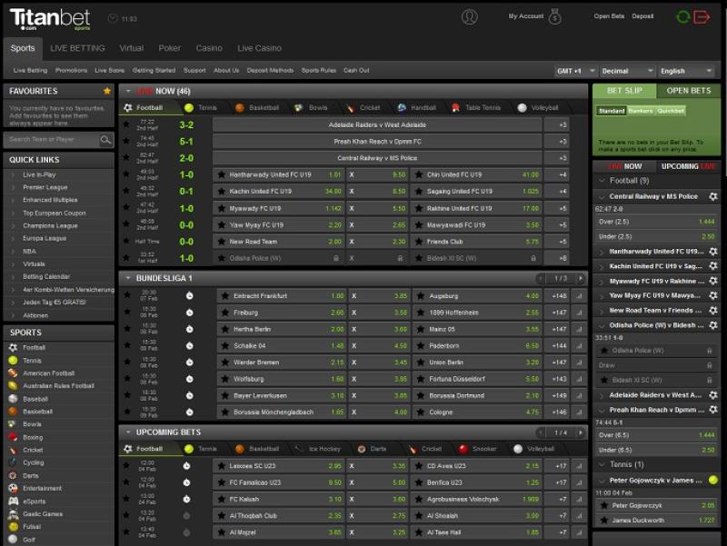Viewport: 727px width, 546px height.
Task: Click the tennis ball icon beside Peter Gojowczyk match
Action: point(713,481)
